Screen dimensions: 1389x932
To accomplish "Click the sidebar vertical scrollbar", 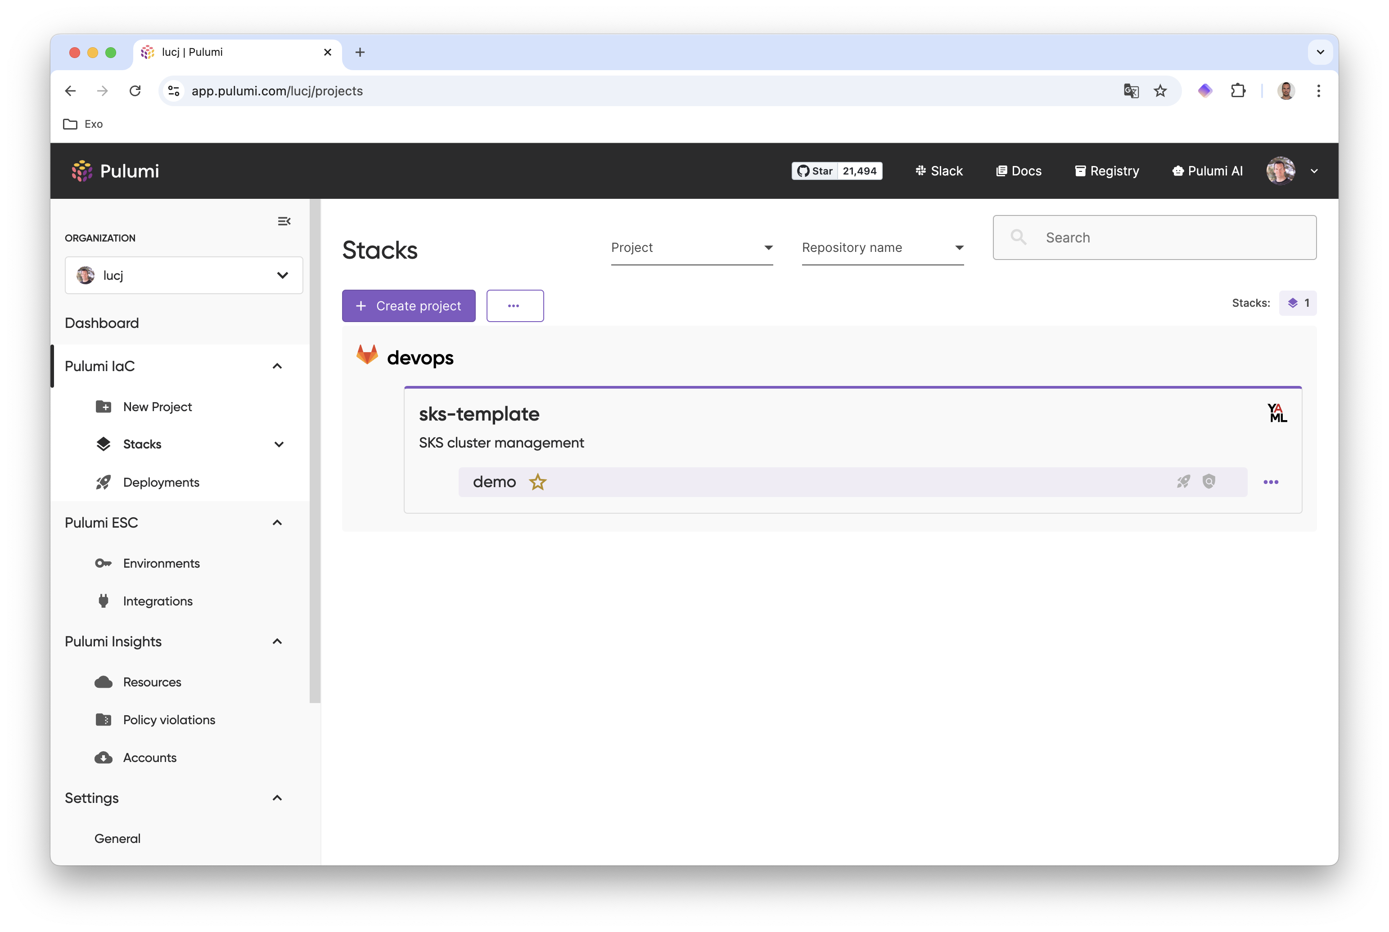I will pyautogui.click(x=315, y=452).
